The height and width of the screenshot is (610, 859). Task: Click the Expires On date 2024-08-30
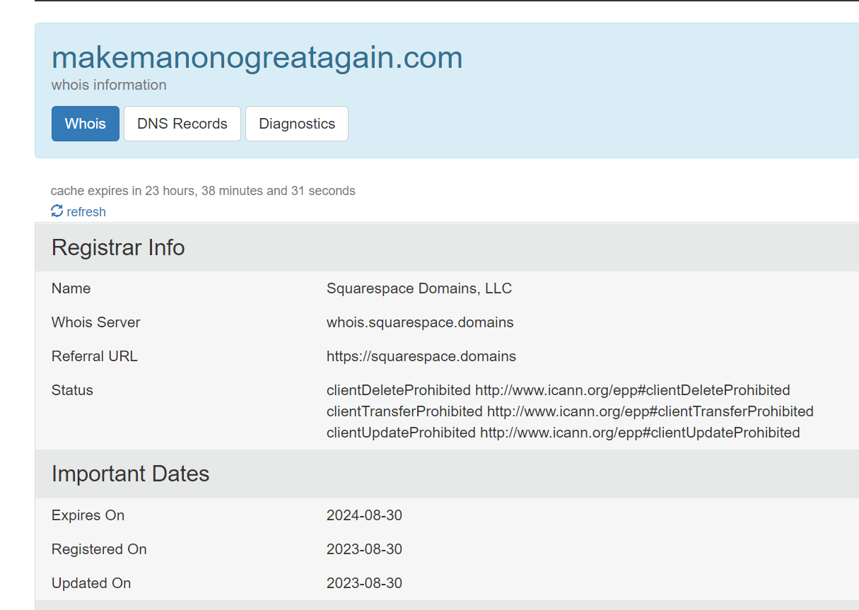[364, 515]
